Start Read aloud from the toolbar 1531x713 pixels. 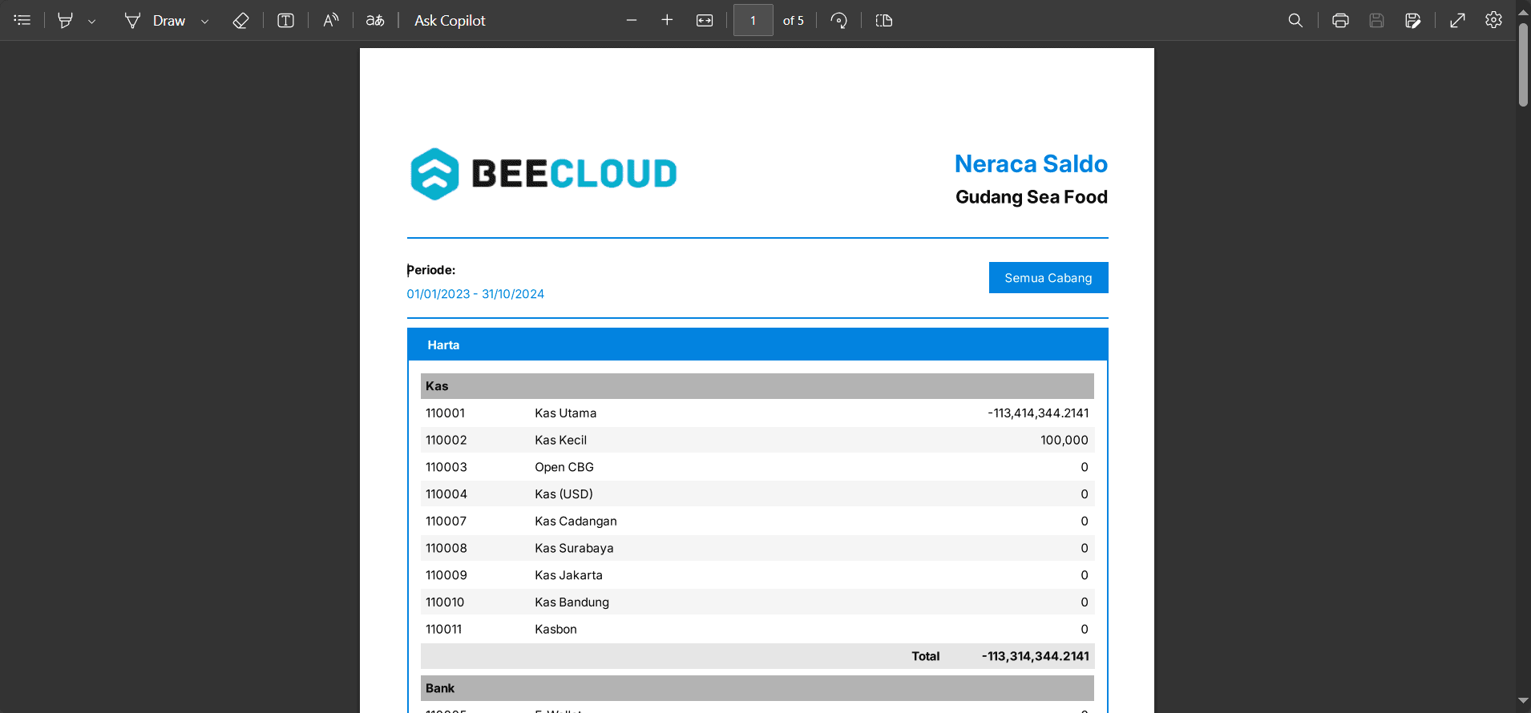click(x=330, y=20)
